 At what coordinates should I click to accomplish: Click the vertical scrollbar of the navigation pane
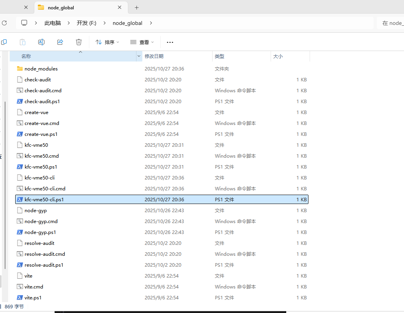pyautogui.click(x=5, y=185)
